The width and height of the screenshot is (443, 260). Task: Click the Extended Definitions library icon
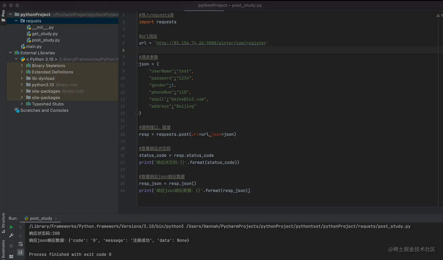(28, 72)
